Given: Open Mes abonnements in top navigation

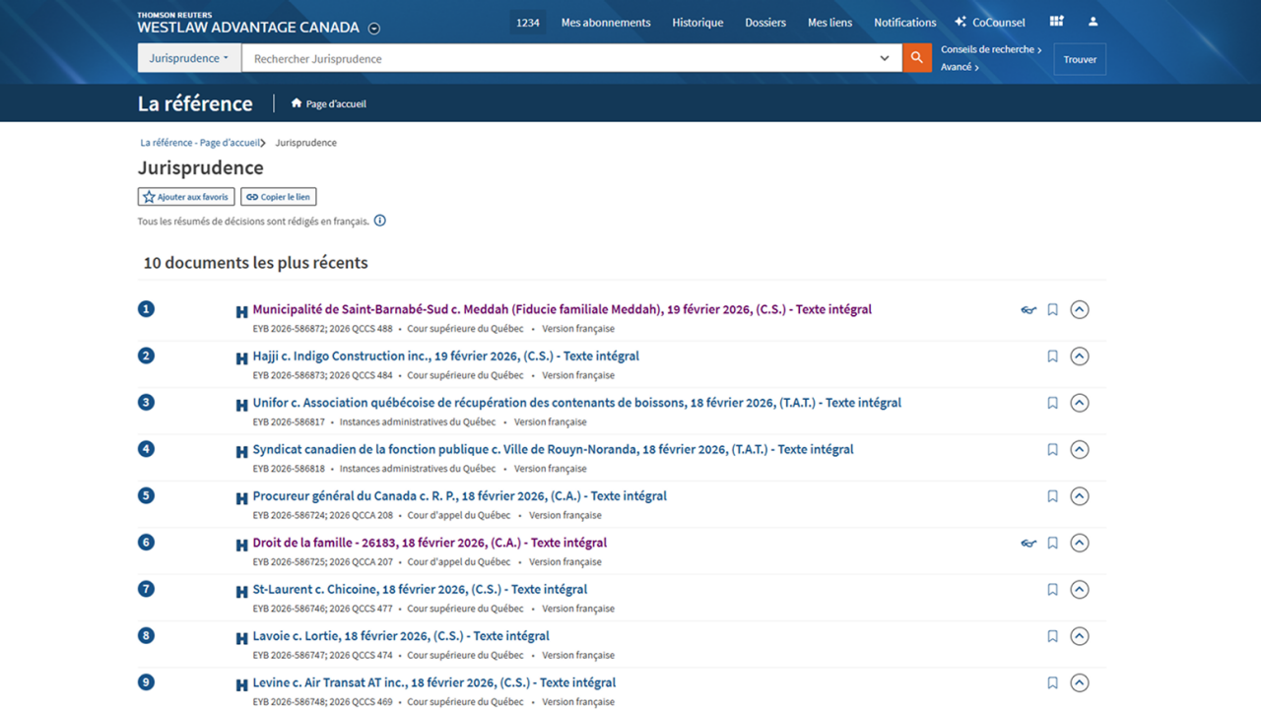Looking at the screenshot, I should click(x=606, y=22).
